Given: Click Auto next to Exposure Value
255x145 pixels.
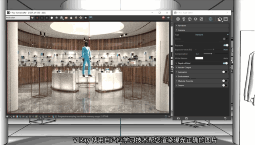Looking at the screenshot, I should [x=226, y=50].
